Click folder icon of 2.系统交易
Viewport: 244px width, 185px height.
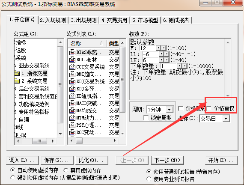pyautogui.click(x=17, y=81)
